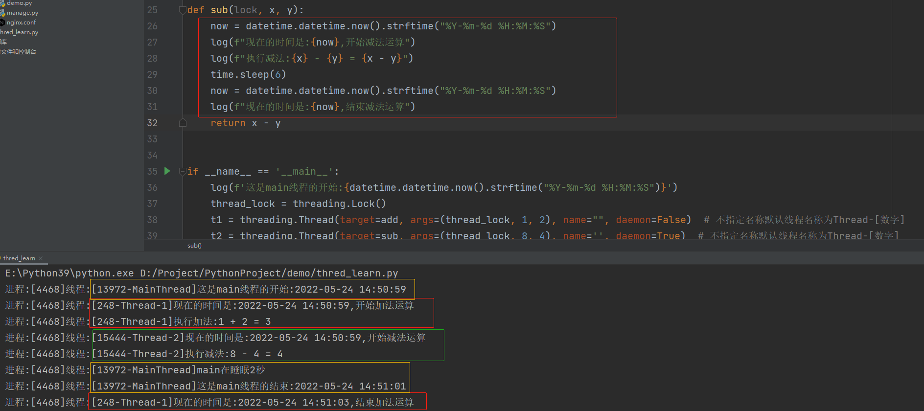Click the time.sleep(6) statement

tap(248, 74)
